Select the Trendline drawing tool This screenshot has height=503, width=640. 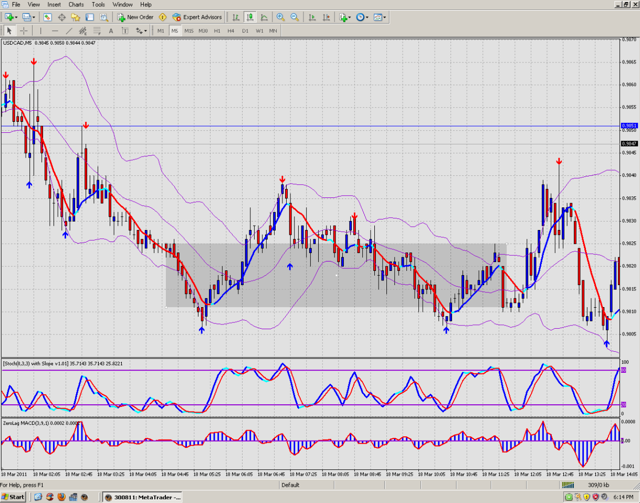pyautogui.click(x=69, y=30)
